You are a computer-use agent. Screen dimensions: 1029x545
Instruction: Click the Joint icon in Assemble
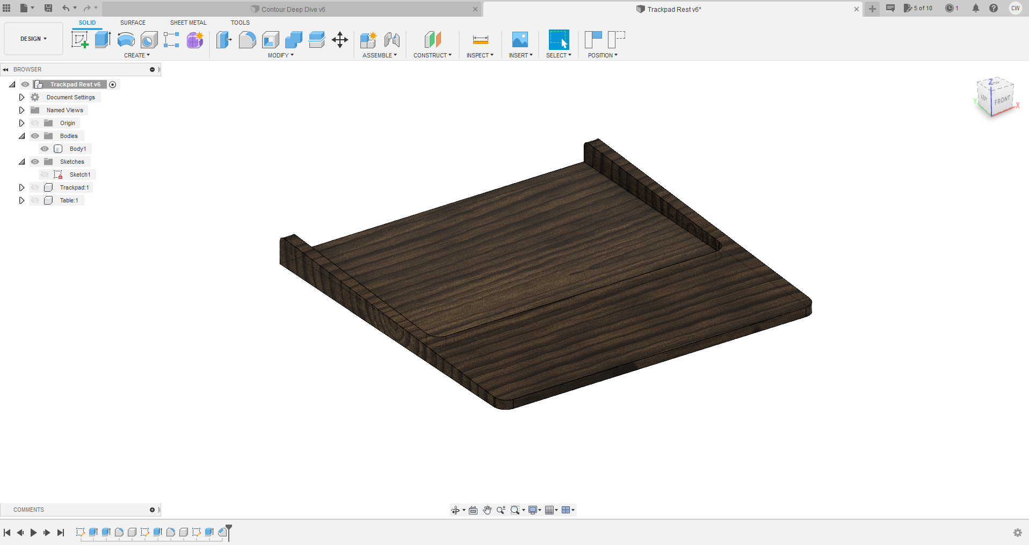coord(392,40)
